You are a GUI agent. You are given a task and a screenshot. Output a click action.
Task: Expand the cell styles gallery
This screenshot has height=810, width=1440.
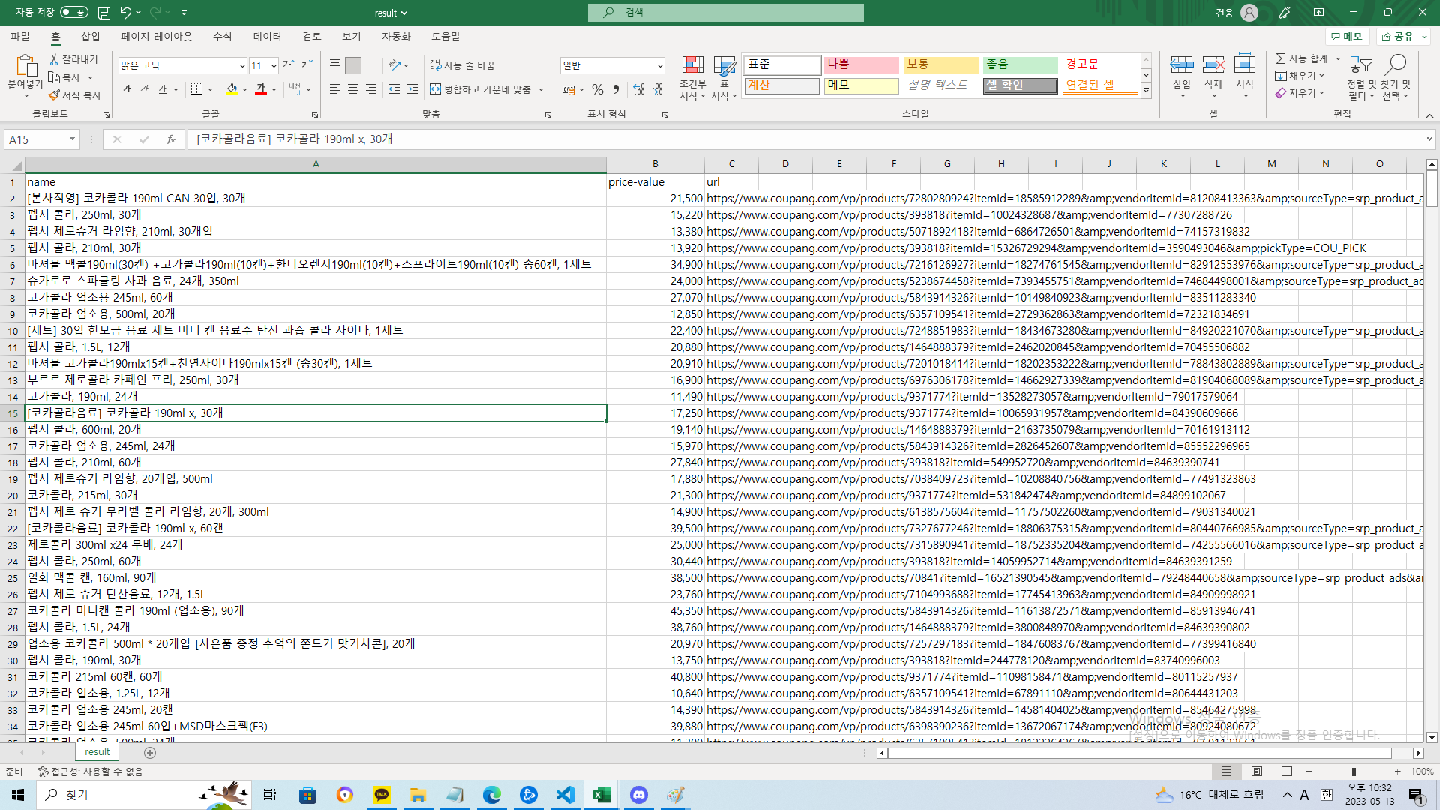[x=1146, y=91]
